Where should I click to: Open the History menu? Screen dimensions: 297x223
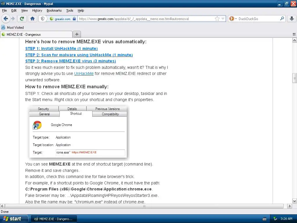(37, 10)
